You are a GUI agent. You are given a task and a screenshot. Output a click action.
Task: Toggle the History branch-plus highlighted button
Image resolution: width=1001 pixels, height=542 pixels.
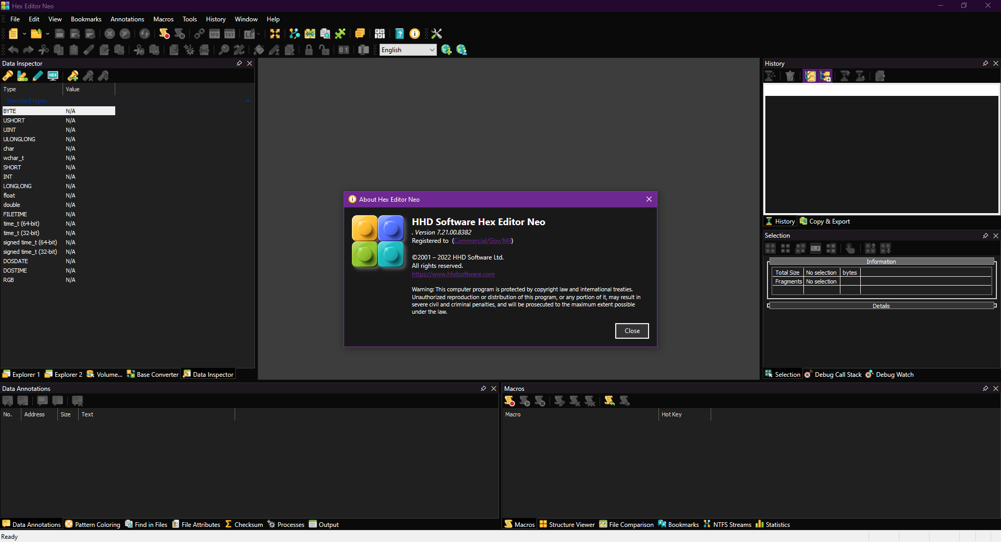[825, 76]
